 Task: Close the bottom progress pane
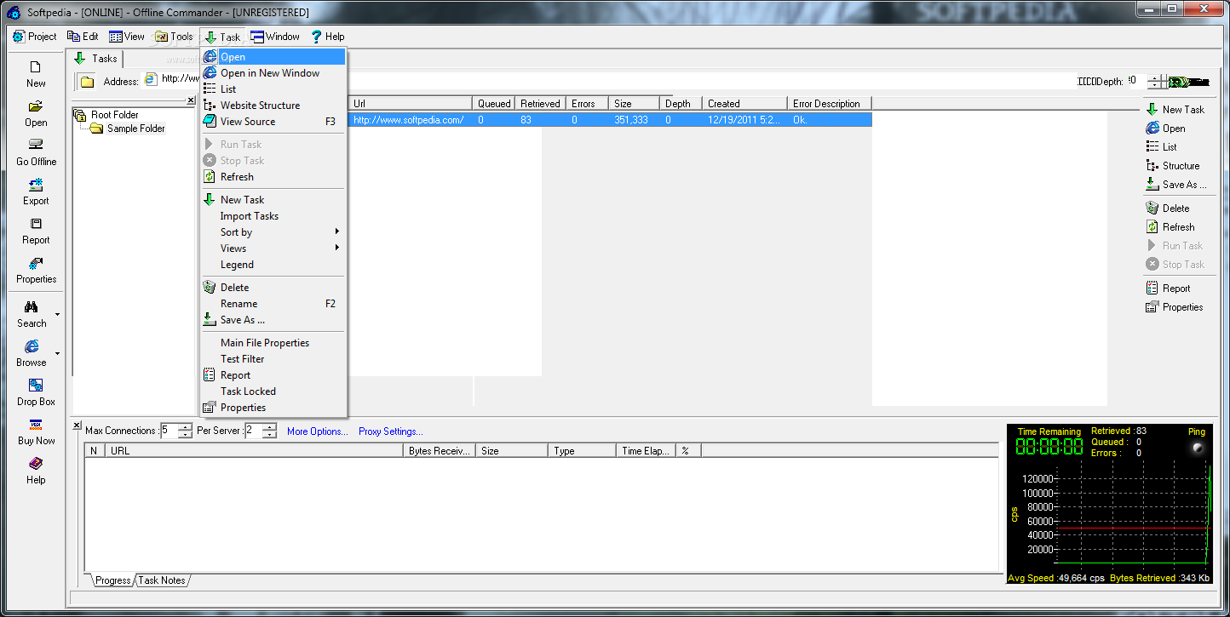77,425
